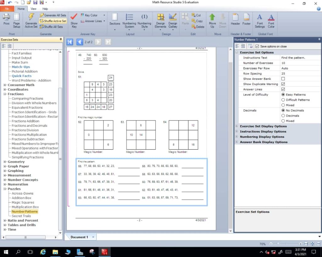Select Mixed level of difficulty
Viewport: 322px width, 257px height.
(x=283, y=105)
